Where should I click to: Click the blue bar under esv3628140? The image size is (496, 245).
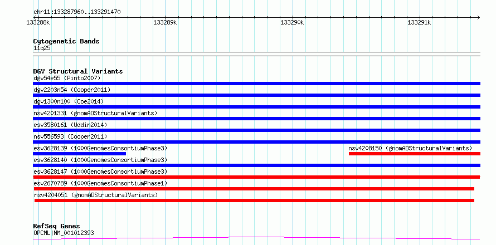pyautogui.click(x=256, y=165)
